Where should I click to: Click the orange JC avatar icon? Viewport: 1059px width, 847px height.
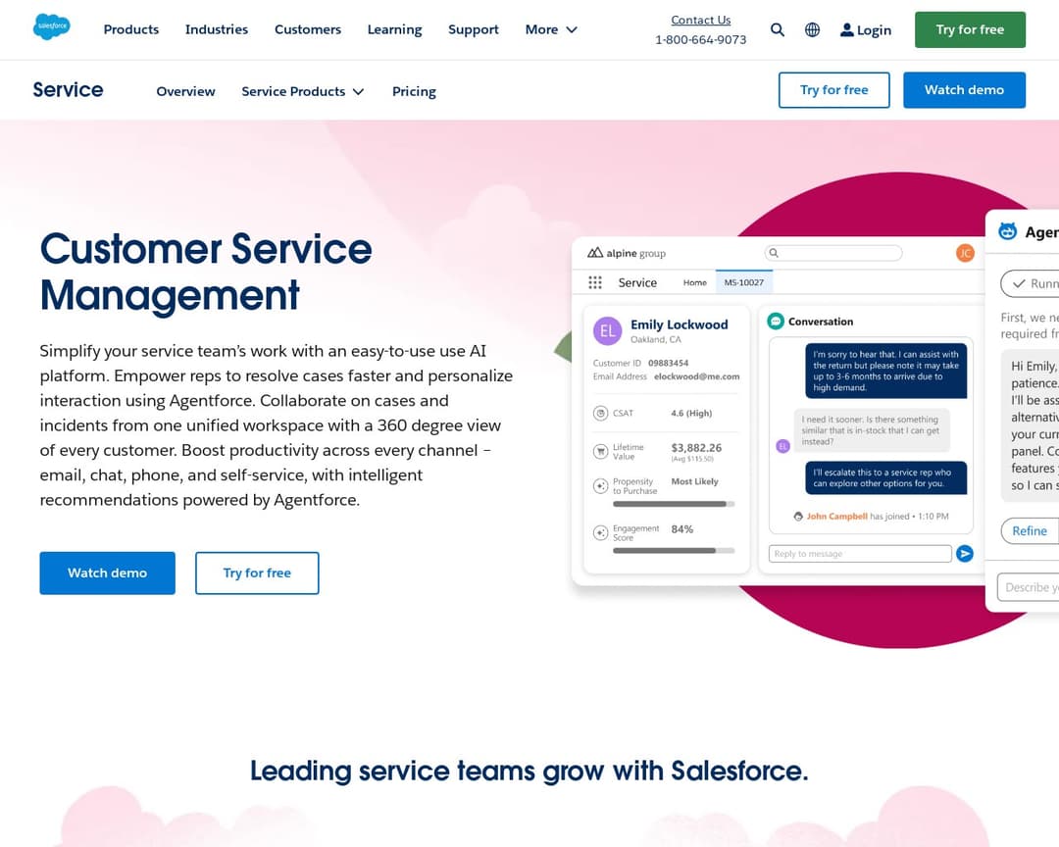tap(965, 253)
